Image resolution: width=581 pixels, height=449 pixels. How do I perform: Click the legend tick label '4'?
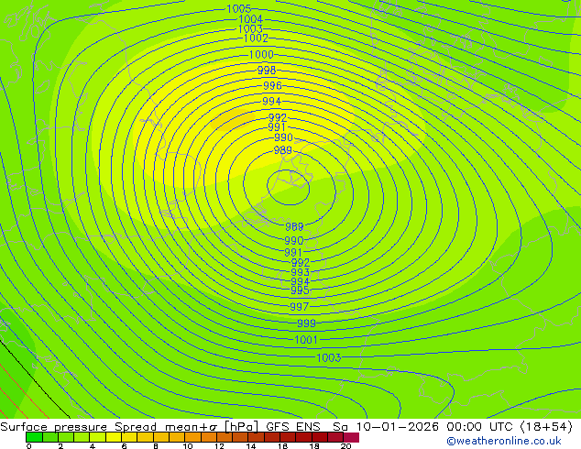pyautogui.click(x=93, y=446)
